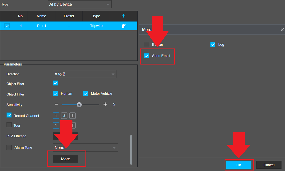The height and width of the screenshot is (171, 285).
Task: Click the No. column header
Action: [x=21, y=16]
